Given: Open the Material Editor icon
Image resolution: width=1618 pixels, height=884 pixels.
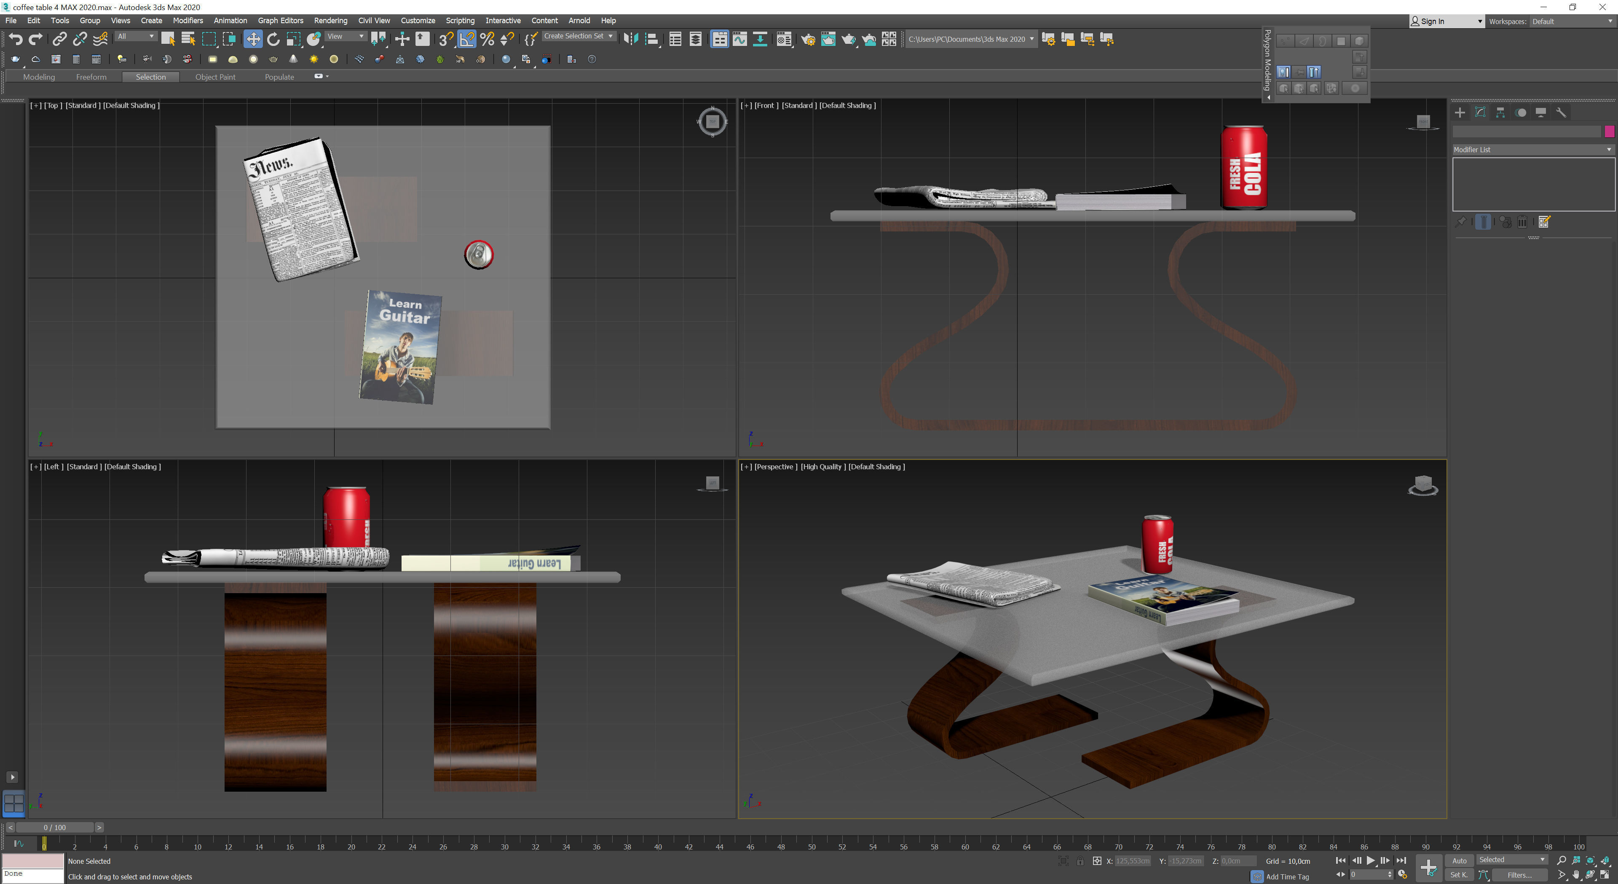Looking at the screenshot, I should tap(784, 39).
